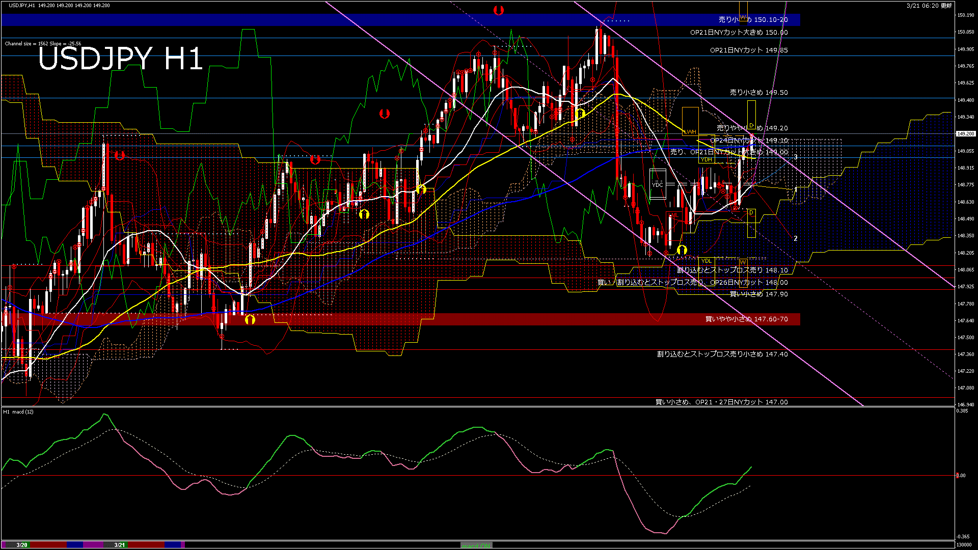The height and width of the screenshot is (550, 978).
Task: Click the 買いやや小さめ 147.60-70 label
Action: [x=746, y=319]
